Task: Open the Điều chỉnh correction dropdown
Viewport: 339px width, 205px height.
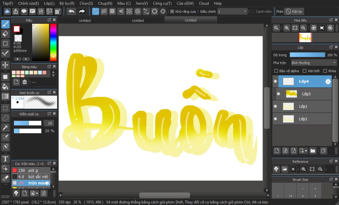Action: coord(232,12)
